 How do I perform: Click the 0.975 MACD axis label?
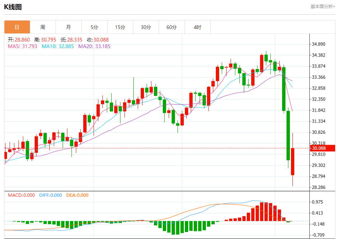[317, 202]
